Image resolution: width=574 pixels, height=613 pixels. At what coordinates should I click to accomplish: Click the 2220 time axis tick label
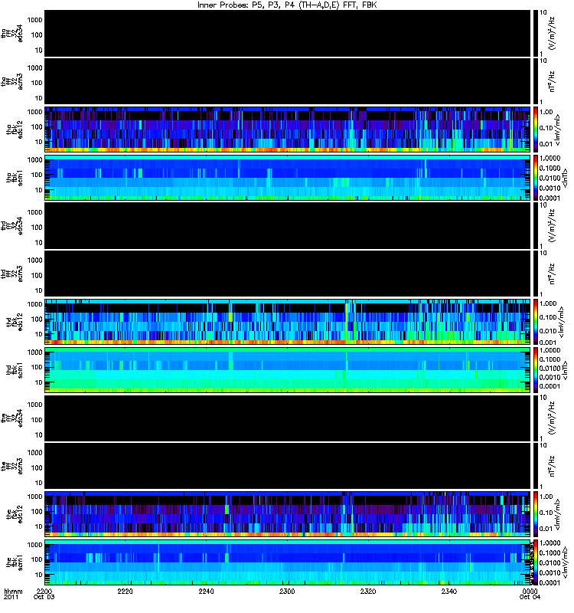(x=125, y=591)
